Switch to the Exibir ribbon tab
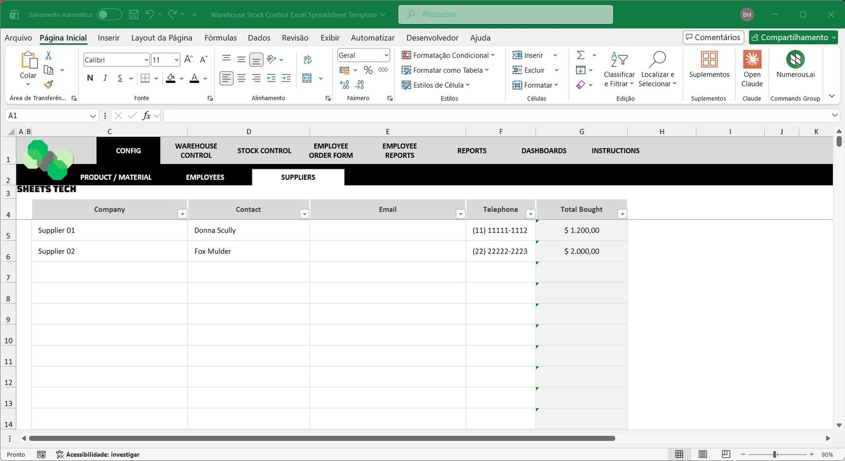845x461 pixels. coord(330,38)
